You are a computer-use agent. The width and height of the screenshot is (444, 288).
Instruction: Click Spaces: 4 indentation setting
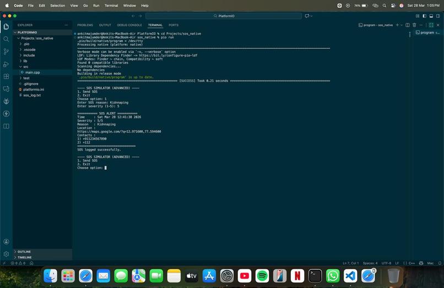[370, 263]
